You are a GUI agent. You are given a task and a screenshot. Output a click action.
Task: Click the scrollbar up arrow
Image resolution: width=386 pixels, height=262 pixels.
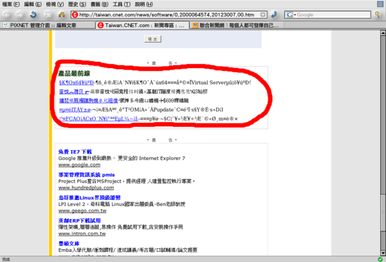[383, 33]
